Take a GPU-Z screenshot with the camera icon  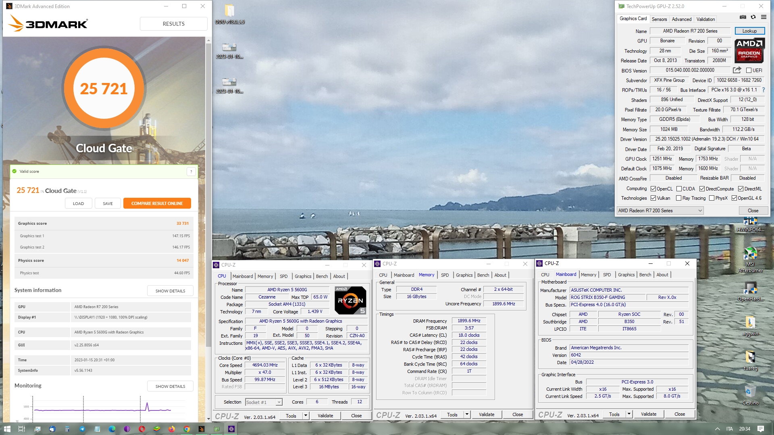[743, 17]
